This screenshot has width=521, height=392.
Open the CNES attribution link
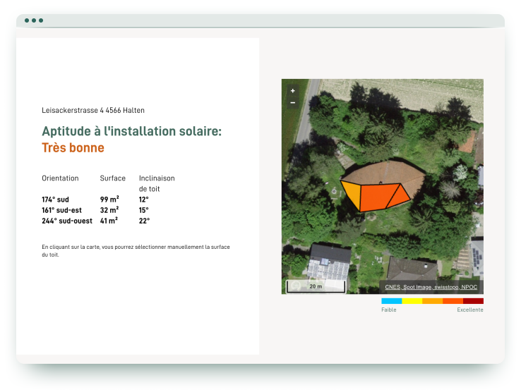pyautogui.click(x=393, y=287)
